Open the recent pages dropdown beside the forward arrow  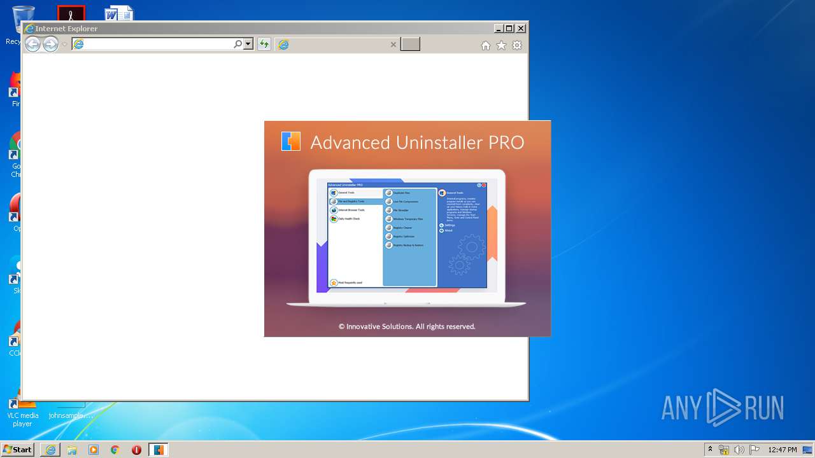click(64, 45)
